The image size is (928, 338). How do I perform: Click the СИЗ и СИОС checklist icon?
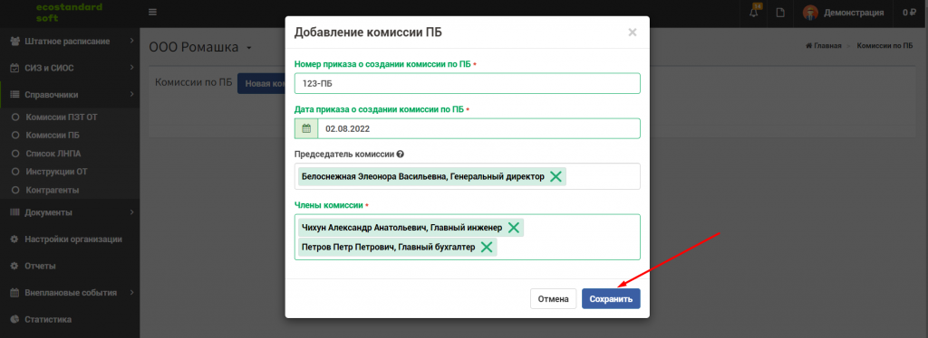point(14,68)
